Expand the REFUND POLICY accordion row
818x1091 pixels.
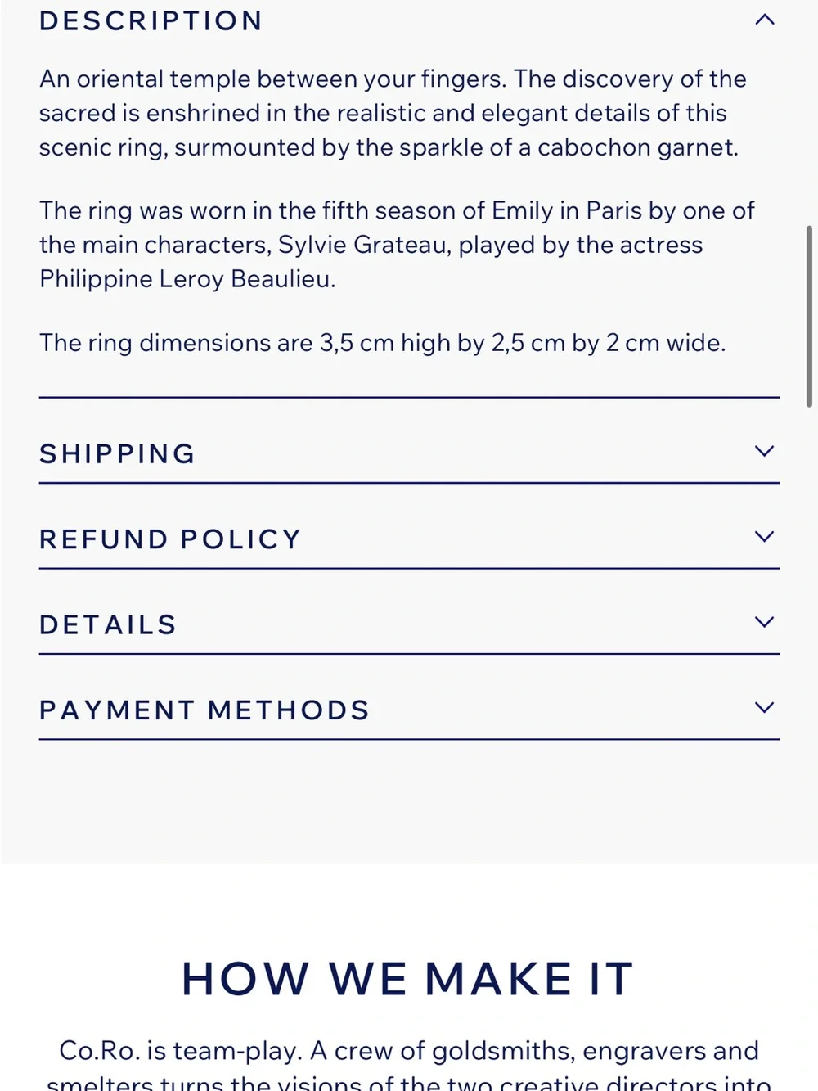pyautogui.click(x=409, y=539)
